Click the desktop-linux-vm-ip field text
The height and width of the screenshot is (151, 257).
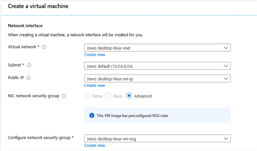click(x=110, y=79)
